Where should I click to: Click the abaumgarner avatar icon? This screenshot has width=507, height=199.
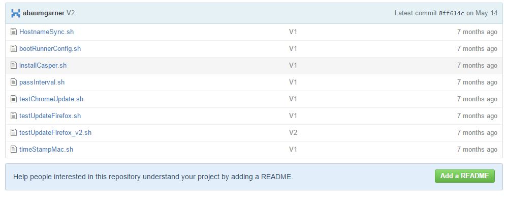(x=16, y=13)
